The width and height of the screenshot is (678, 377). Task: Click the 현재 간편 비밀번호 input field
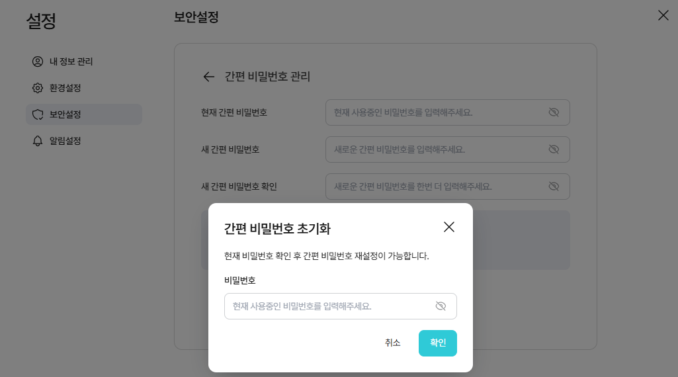437,112
